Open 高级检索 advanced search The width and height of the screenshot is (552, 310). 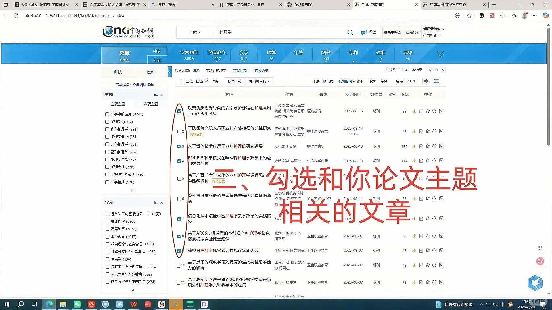(x=413, y=32)
